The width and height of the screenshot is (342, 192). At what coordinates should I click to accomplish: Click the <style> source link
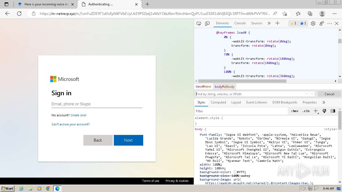coord(331,129)
